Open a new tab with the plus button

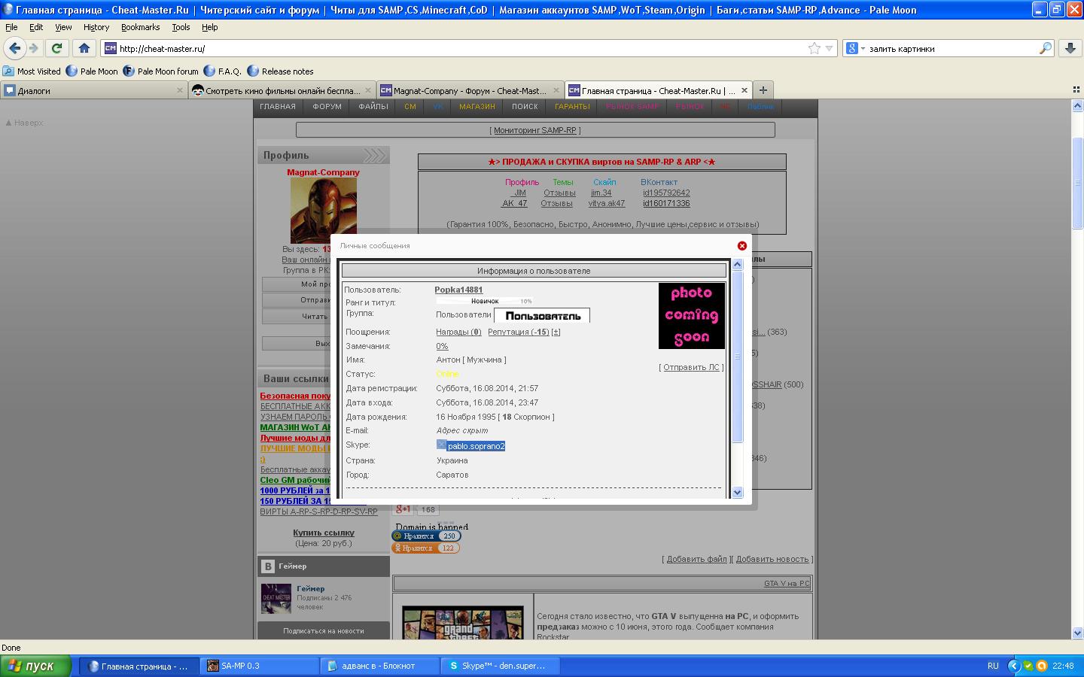tap(763, 90)
